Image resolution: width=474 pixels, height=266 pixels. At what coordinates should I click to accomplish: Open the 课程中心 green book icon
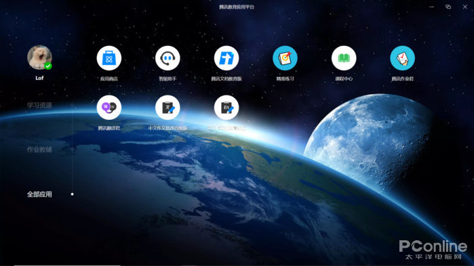(x=344, y=58)
